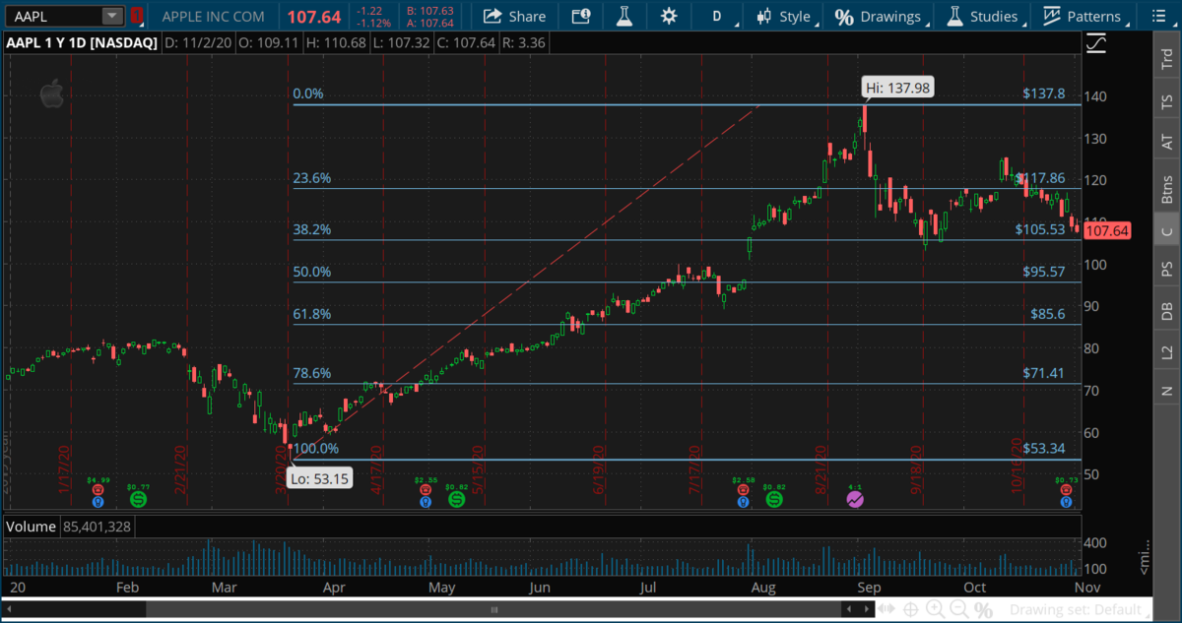Expand the collapsed '<mi...' side panel
The height and width of the screenshot is (623, 1182).
[1145, 559]
